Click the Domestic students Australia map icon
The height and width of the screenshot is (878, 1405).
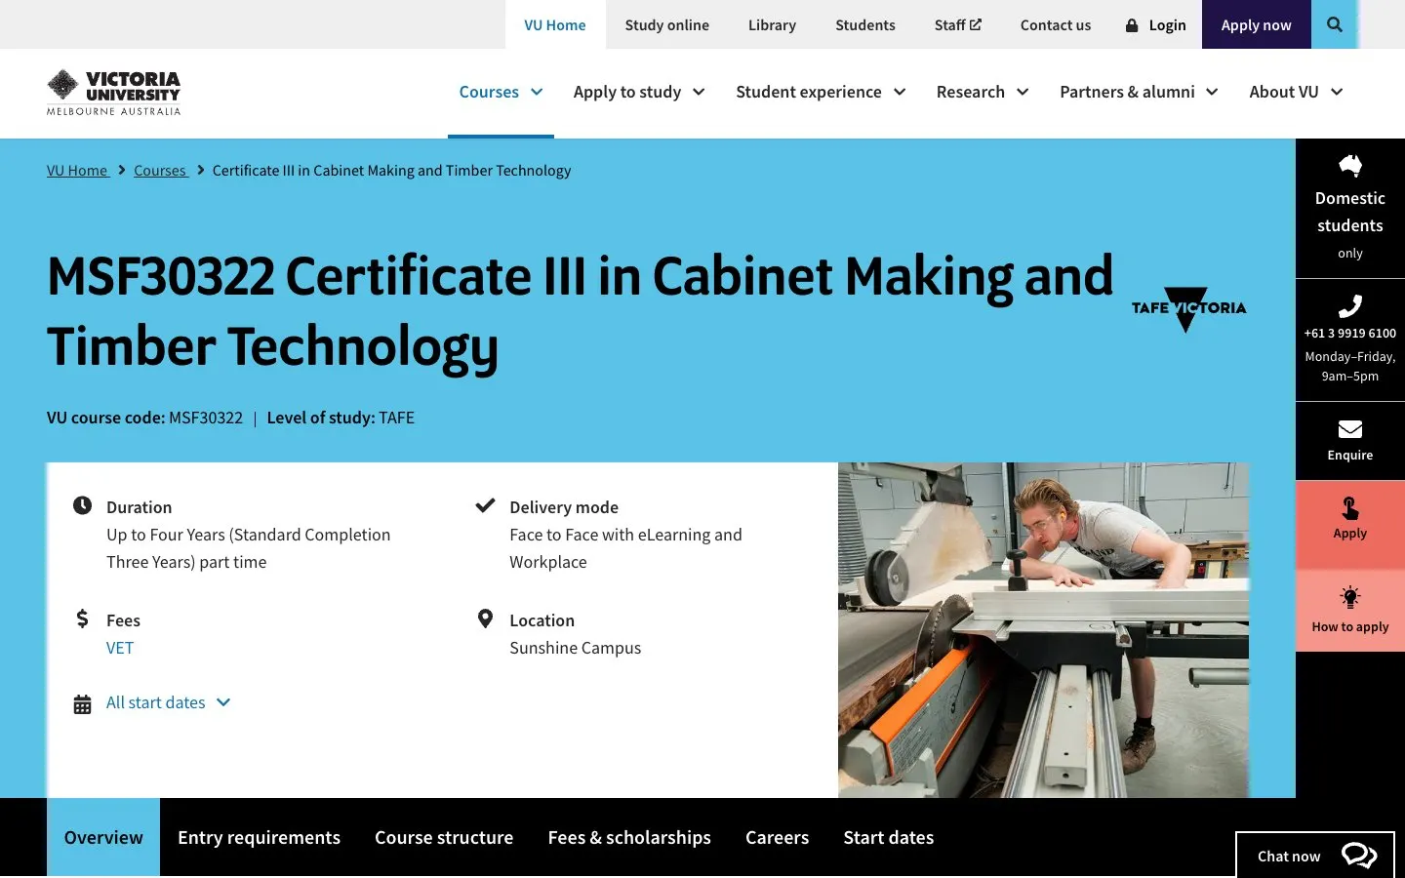pos(1350,166)
